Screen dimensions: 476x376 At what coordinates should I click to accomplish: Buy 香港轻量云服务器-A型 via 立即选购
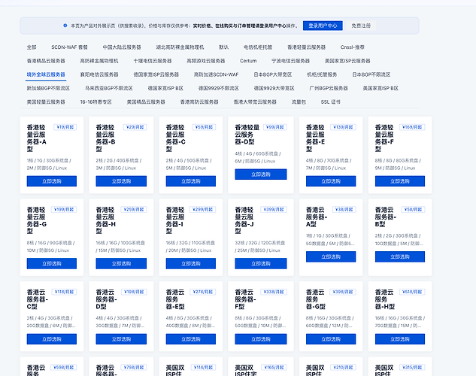(52, 181)
